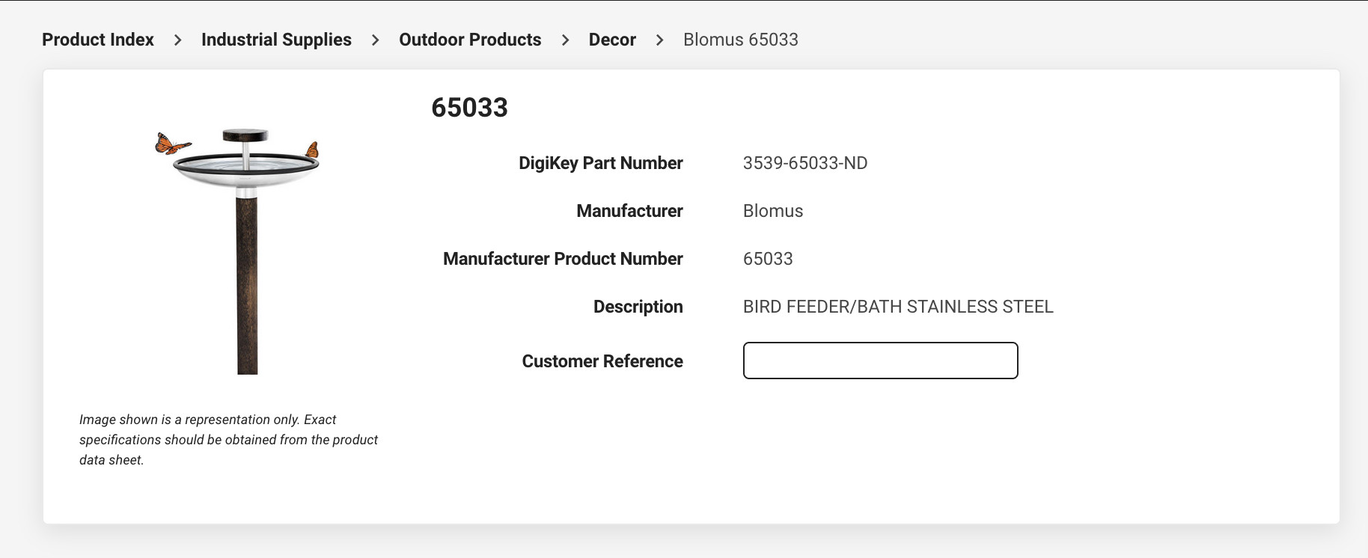Viewport: 1368px width, 558px height.
Task: Select the 65033 product title heading
Action: point(469,108)
